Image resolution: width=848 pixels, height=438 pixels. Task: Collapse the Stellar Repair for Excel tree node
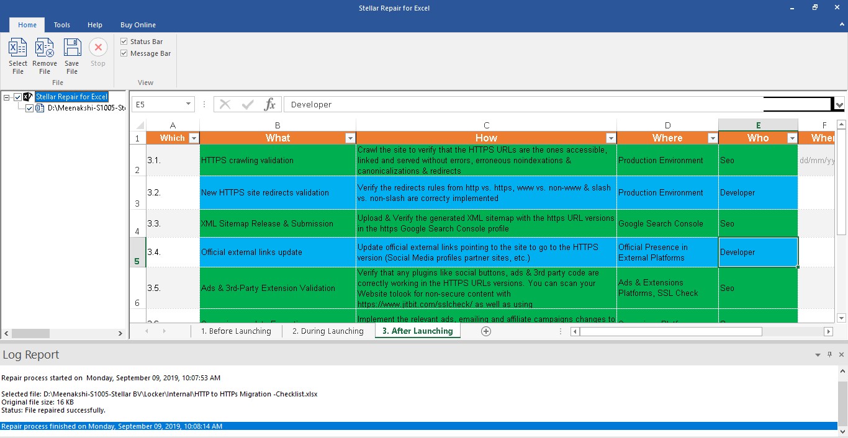[6, 97]
